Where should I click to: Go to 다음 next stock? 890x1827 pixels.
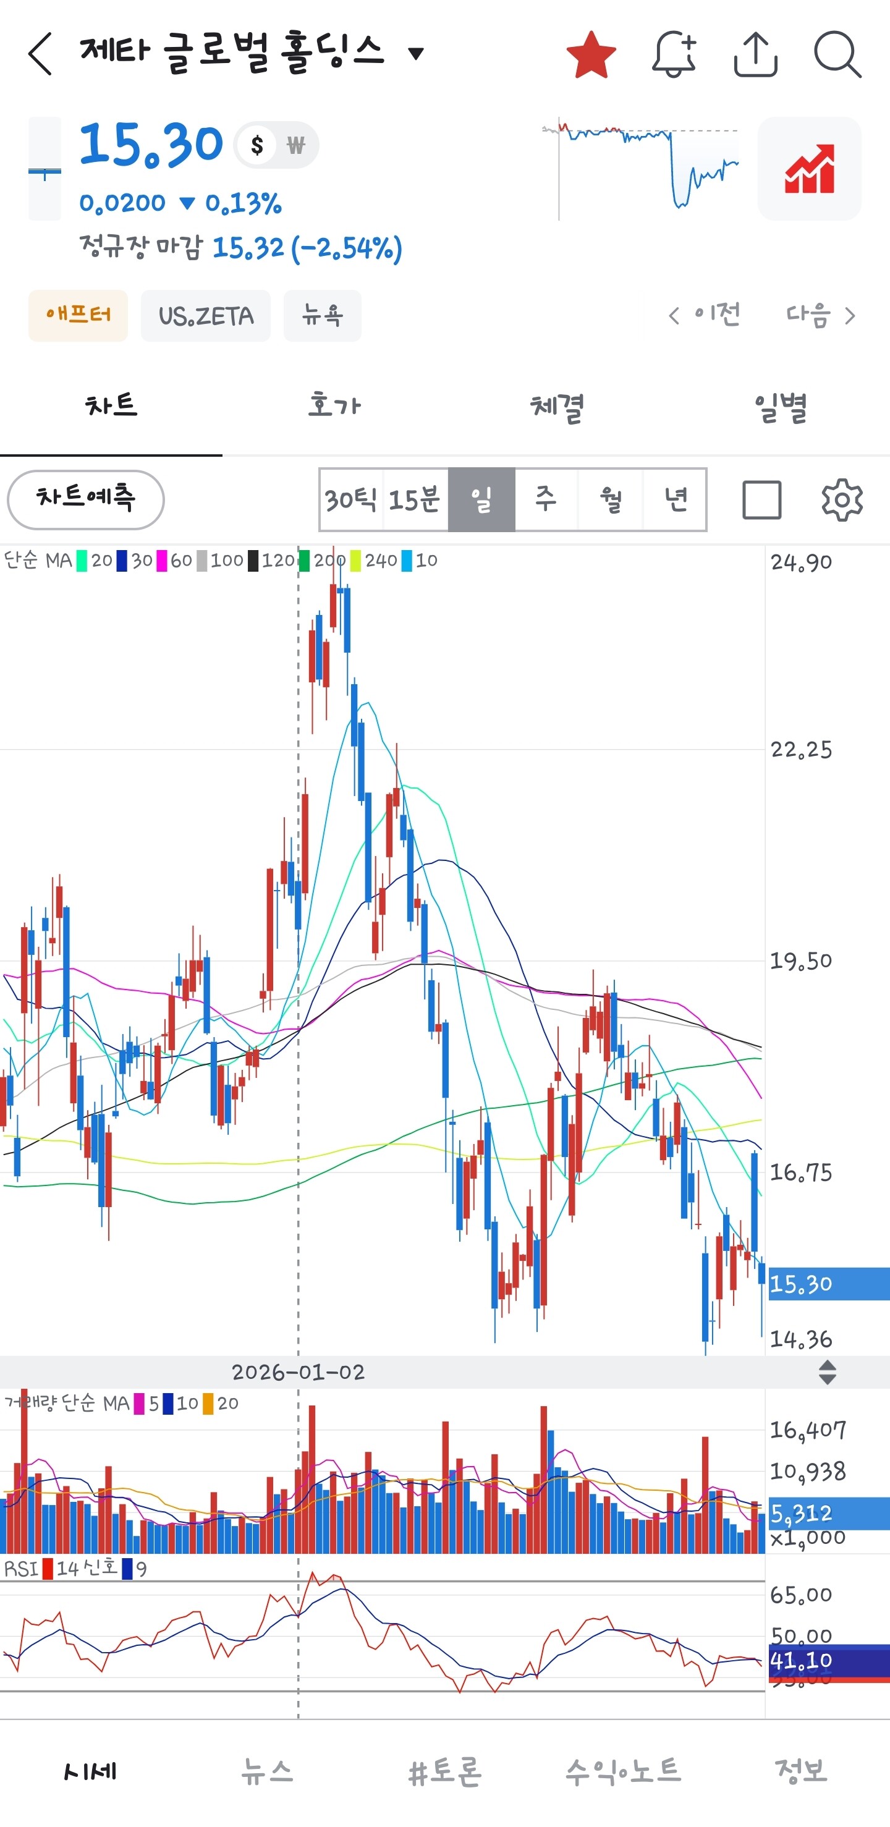821,315
